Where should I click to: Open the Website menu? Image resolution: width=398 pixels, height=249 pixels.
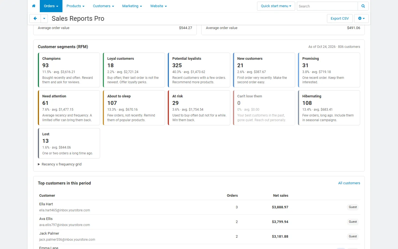[x=158, y=6]
